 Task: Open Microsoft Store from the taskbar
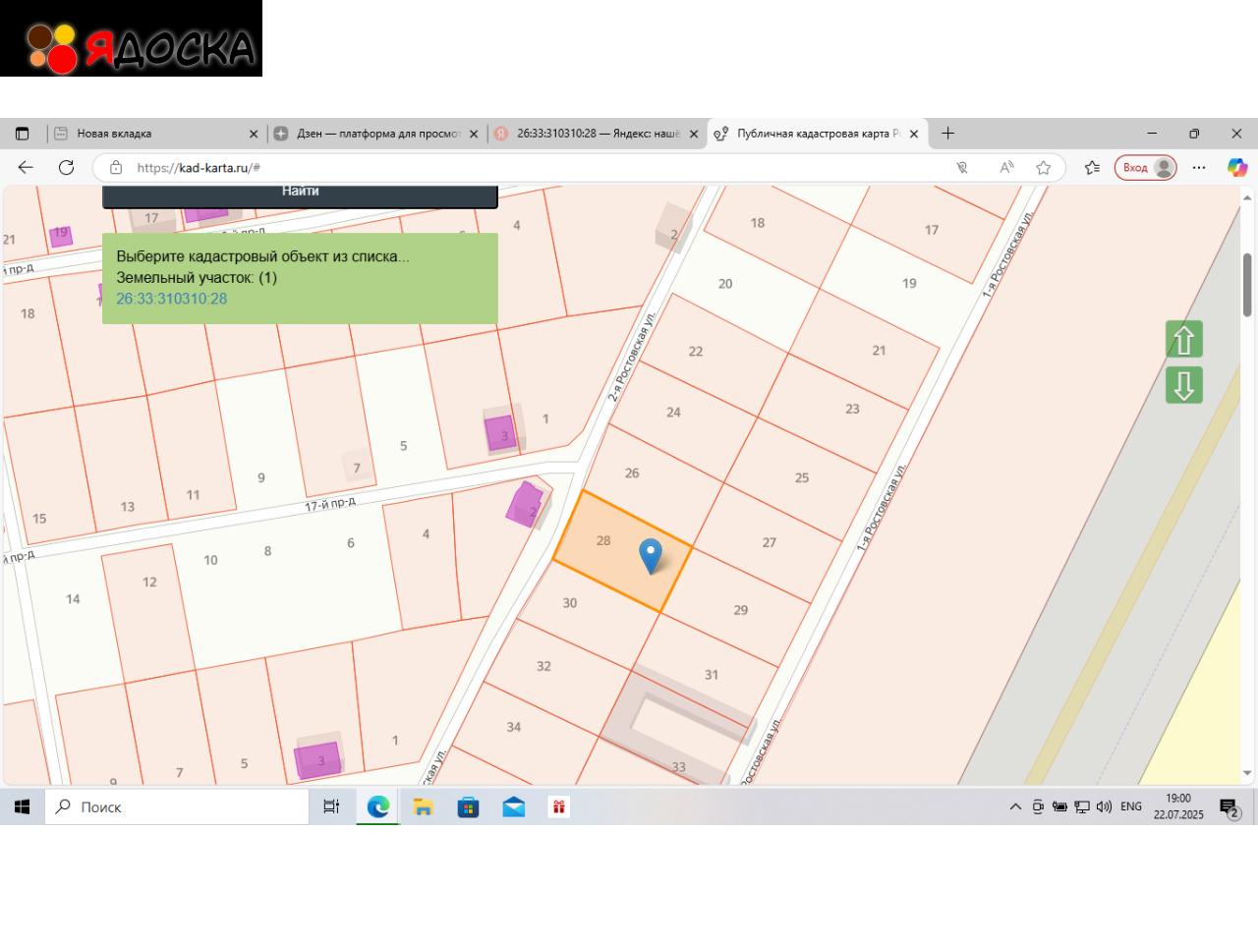tap(469, 807)
